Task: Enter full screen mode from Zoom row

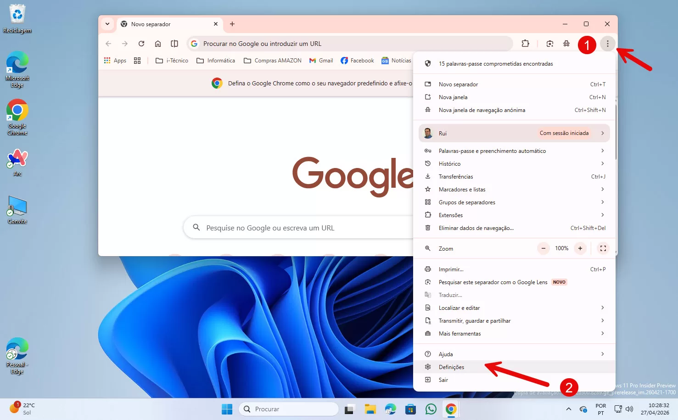Action: pos(603,248)
